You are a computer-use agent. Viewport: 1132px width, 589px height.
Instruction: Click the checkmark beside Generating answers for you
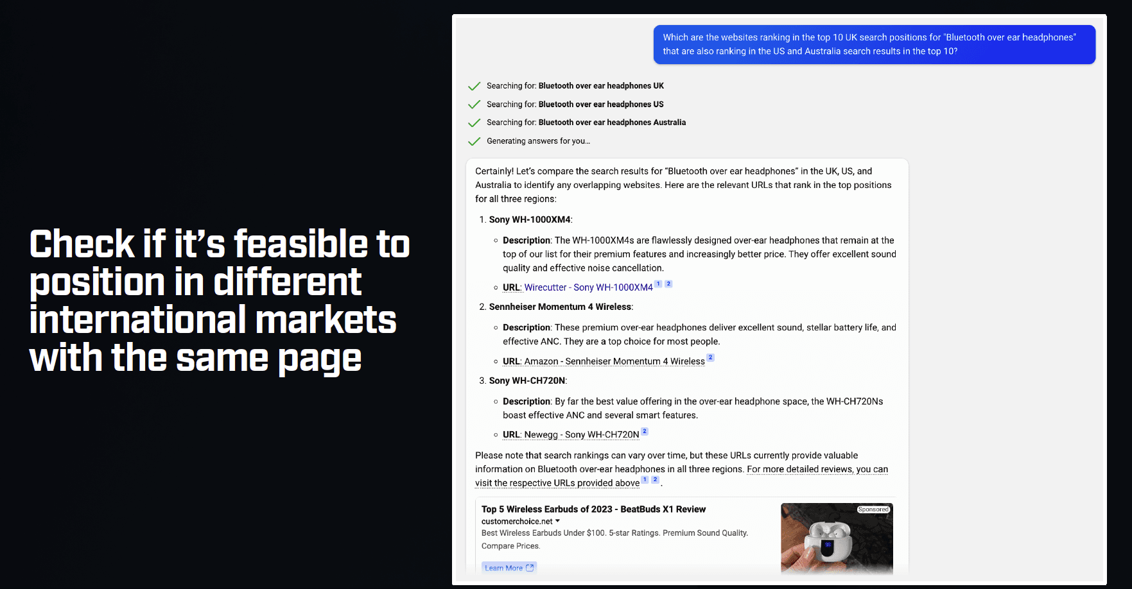pyautogui.click(x=475, y=141)
